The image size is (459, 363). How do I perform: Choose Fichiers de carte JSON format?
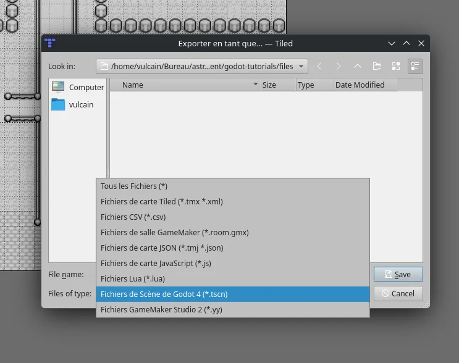pos(233,248)
